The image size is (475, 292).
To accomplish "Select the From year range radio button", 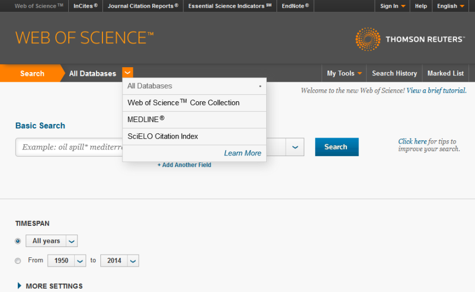I will (18, 261).
